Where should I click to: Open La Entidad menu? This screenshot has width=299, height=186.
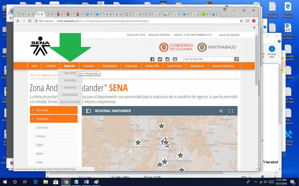click(x=50, y=66)
